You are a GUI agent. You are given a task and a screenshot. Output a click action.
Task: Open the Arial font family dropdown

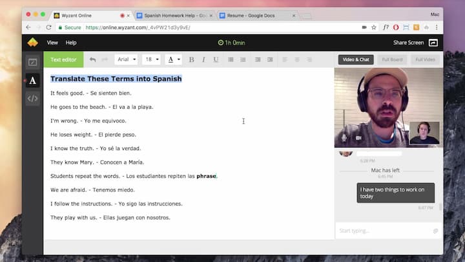tap(127, 60)
